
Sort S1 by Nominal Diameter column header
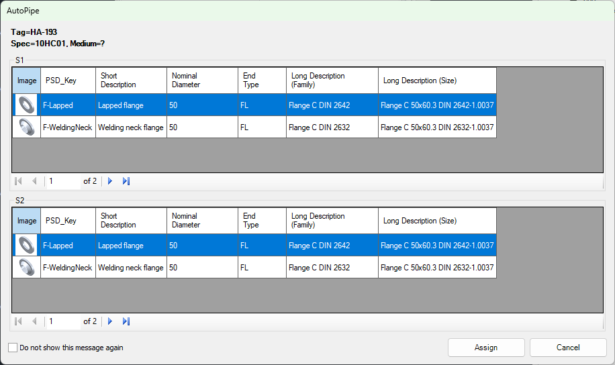pos(202,81)
